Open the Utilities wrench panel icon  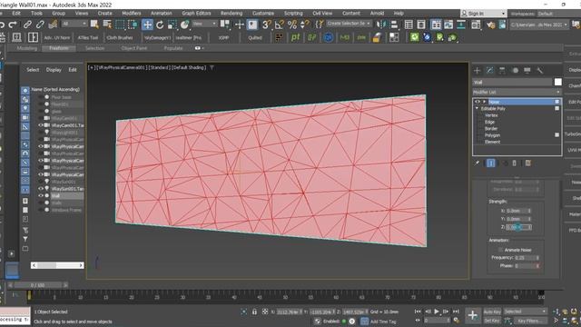tap(539, 70)
